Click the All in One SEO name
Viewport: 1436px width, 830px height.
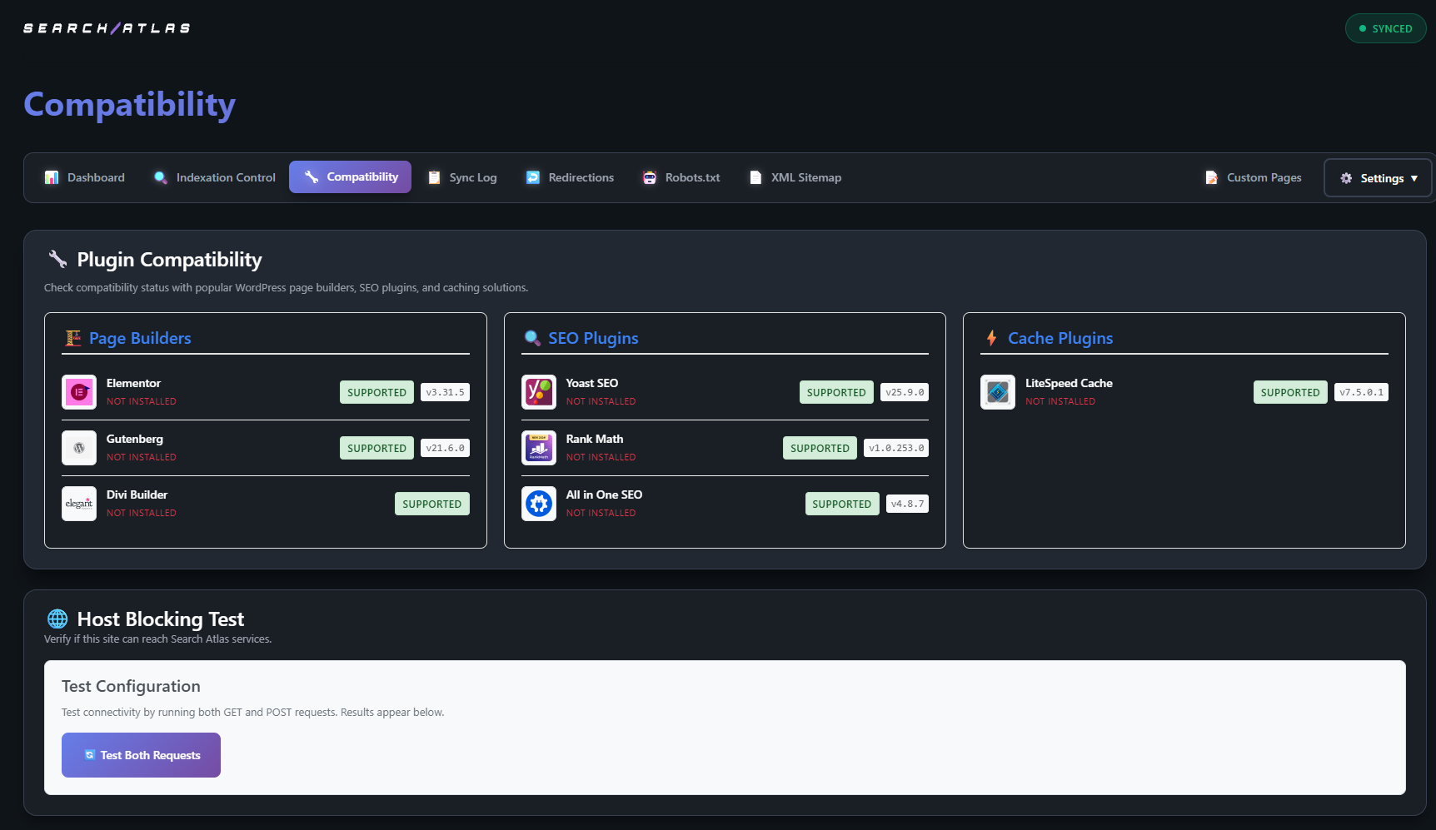click(604, 495)
